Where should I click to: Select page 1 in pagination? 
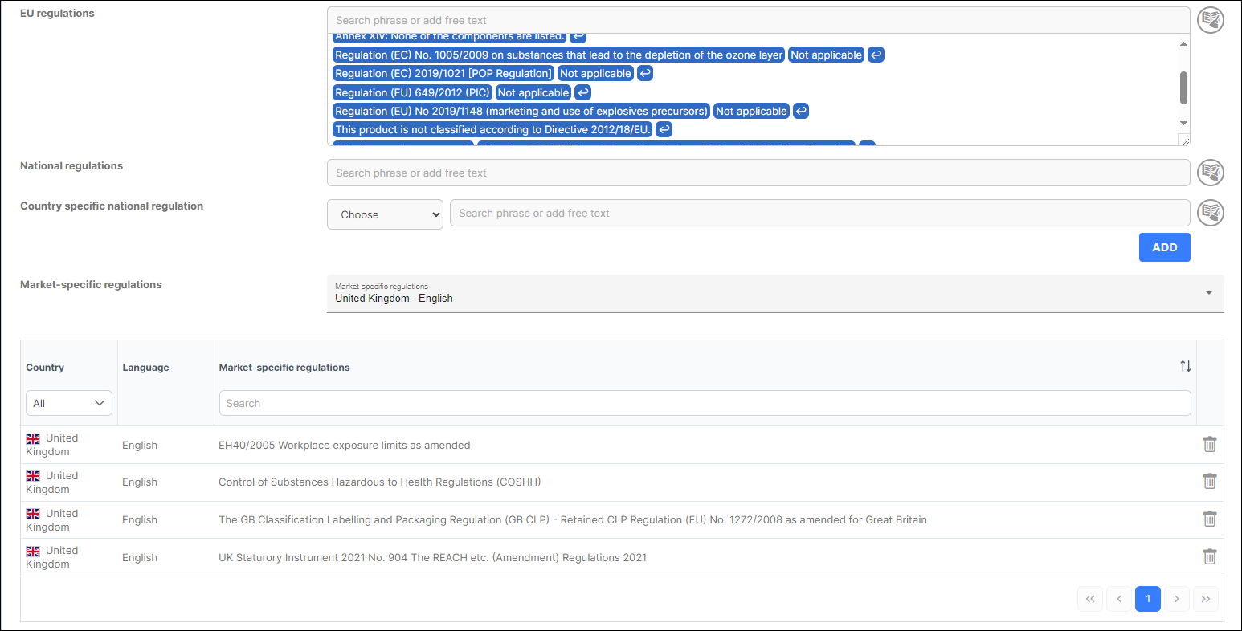[1148, 599]
